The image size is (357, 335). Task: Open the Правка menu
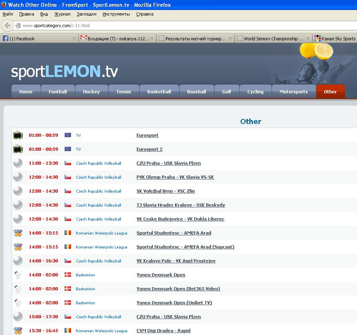pyautogui.click(x=27, y=14)
